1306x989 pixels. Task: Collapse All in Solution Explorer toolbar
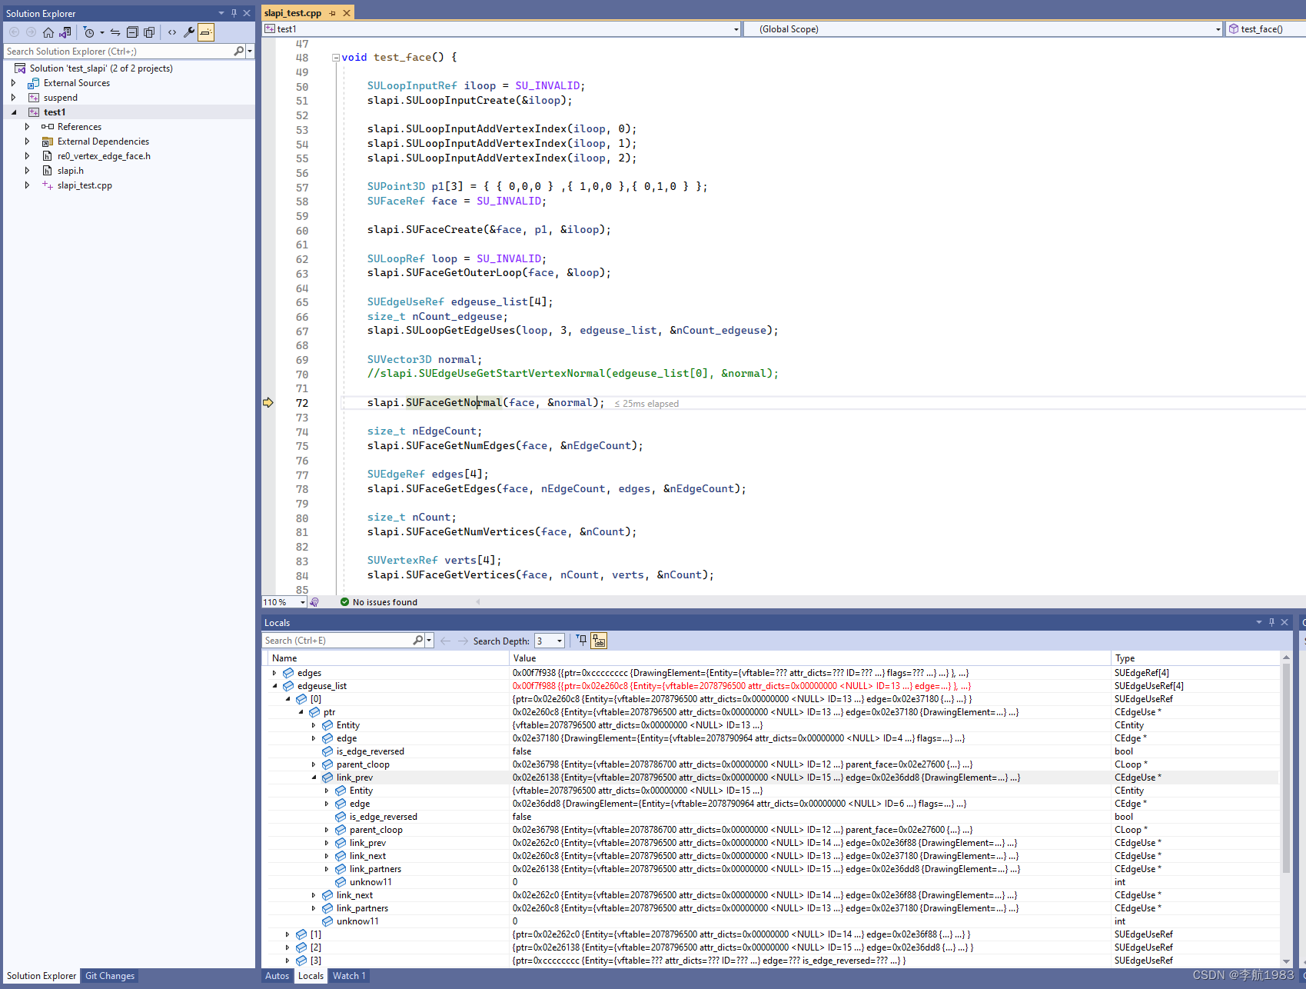pos(132,32)
